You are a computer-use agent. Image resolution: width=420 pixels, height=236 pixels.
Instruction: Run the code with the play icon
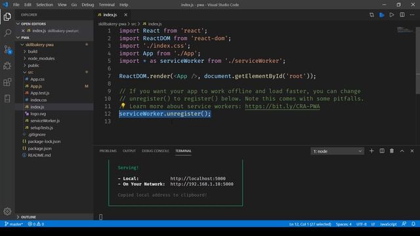tap(392, 14)
